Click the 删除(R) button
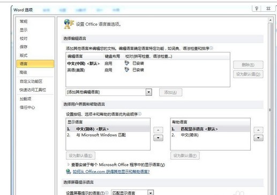 (248, 65)
